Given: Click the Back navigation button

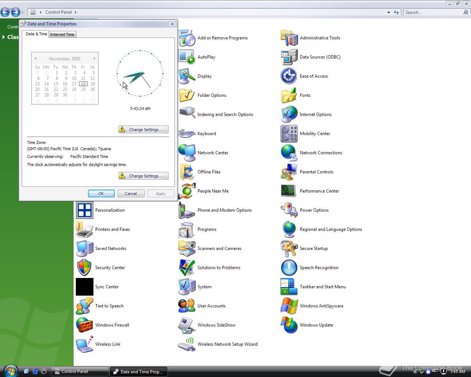Looking at the screenshot, I should 5,12.
